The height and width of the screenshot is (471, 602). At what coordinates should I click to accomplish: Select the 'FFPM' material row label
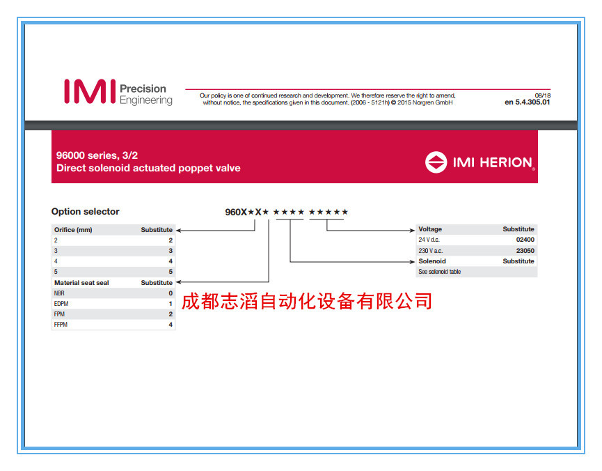coord(61,325)
